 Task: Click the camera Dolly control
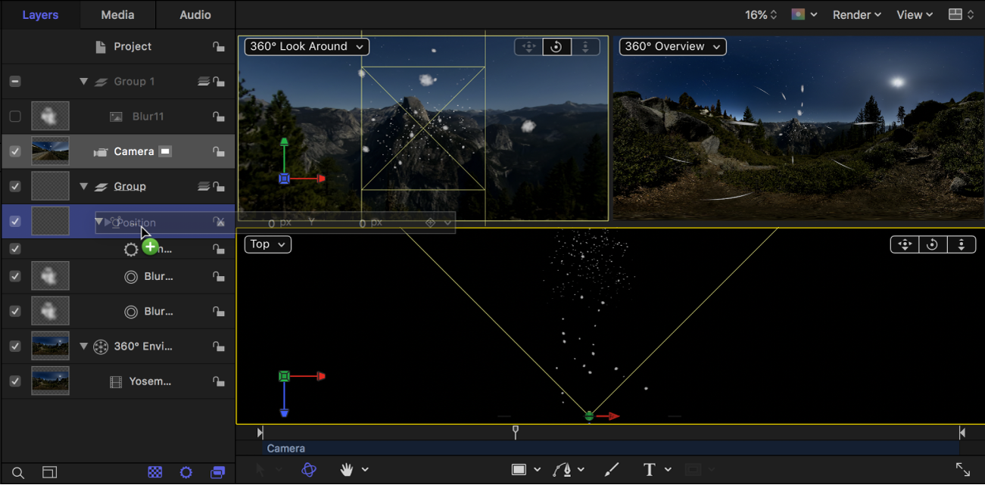coord(585,46)
